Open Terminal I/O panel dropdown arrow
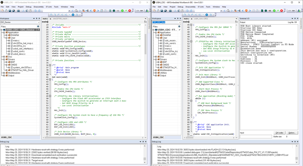 [292, 19]
